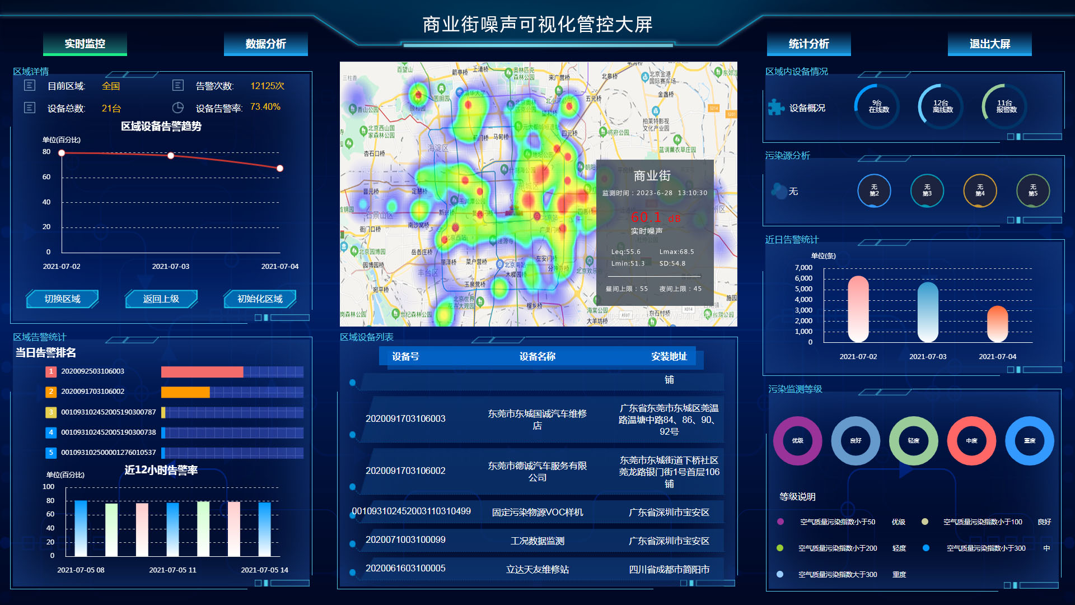1075x605 pixels.
Task: Switch to the 数据分析 tab
Action: pyautogui.click(x=266, y=44)
